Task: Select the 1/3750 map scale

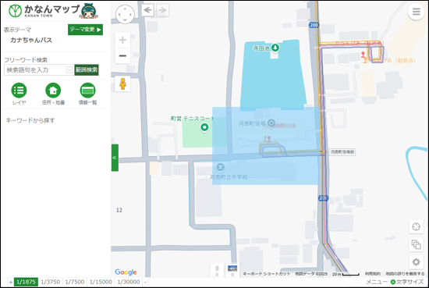Action: coord(51,282)
